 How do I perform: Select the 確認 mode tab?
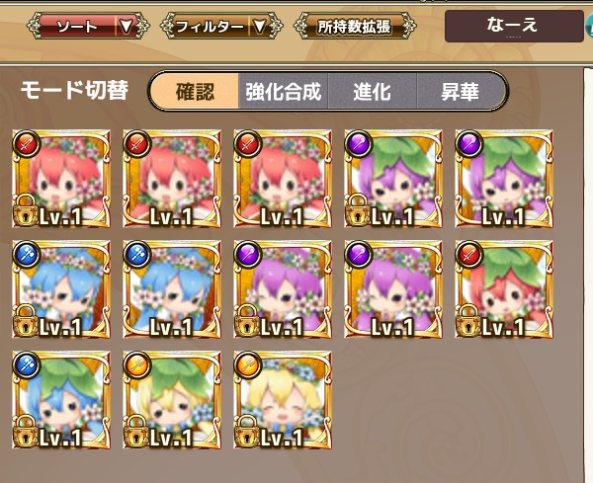pos(195,91)
